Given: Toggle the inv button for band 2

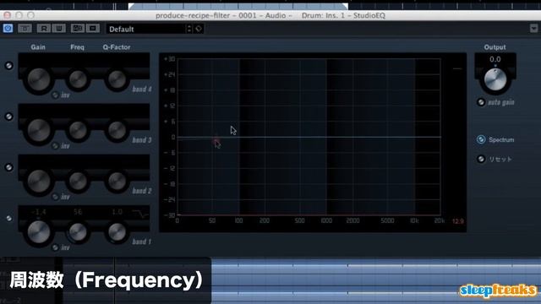Looking at the screenshot, I should point(55,197).
